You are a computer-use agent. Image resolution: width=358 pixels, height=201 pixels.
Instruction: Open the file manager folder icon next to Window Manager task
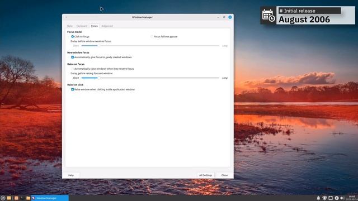pos(28,198)
